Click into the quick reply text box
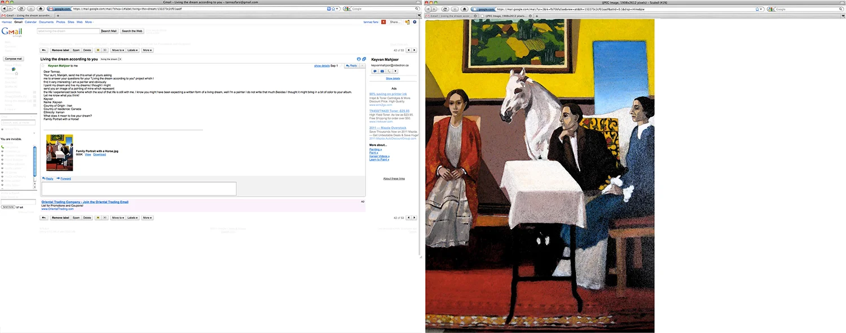This screenshot has height=333, width=846. point(139,189)
